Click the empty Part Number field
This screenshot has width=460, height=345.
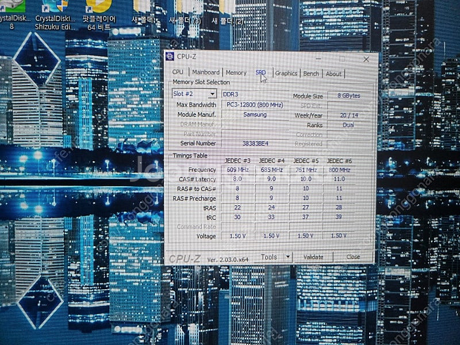pyautogui.click(x=255, y=134)
